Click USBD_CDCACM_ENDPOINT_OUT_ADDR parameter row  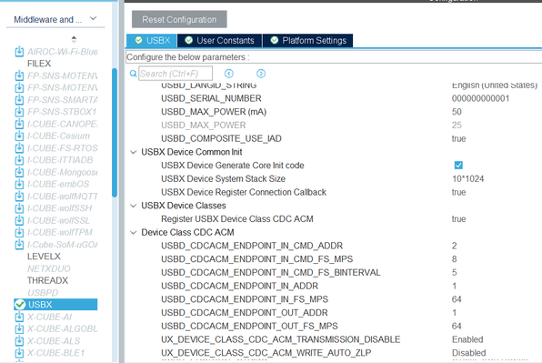334,313
